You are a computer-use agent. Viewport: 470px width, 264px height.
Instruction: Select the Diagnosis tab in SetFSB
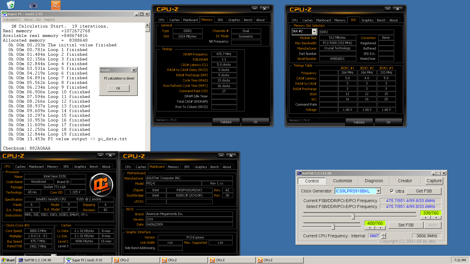[374, 181]
